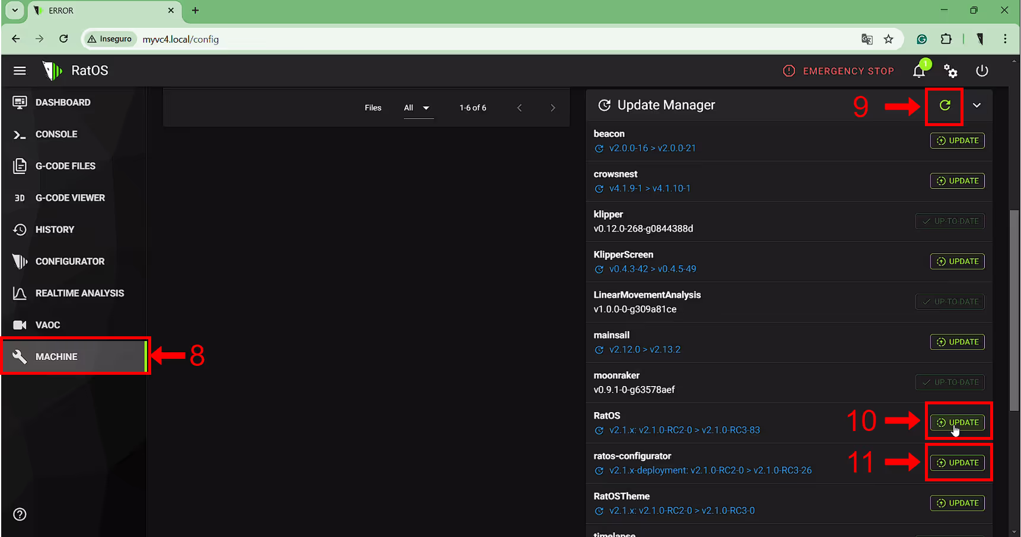Open Chrome three-dot menu
Image resolution: width=1021 pixels, height=537 pixels.
click(1005, 39)
